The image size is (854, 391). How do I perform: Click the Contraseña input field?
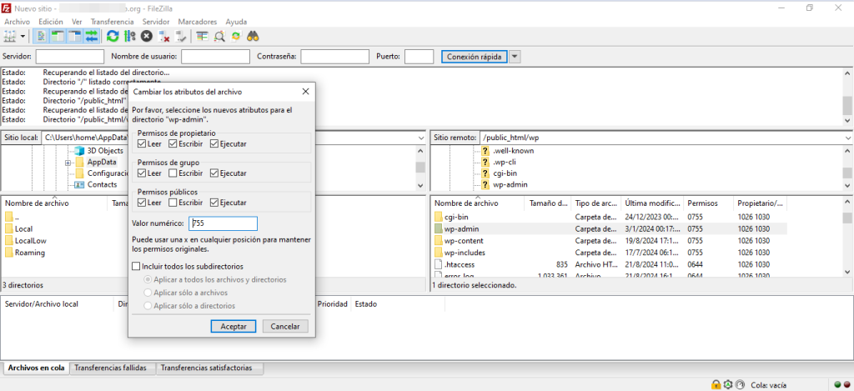click(x=334, y=57)
